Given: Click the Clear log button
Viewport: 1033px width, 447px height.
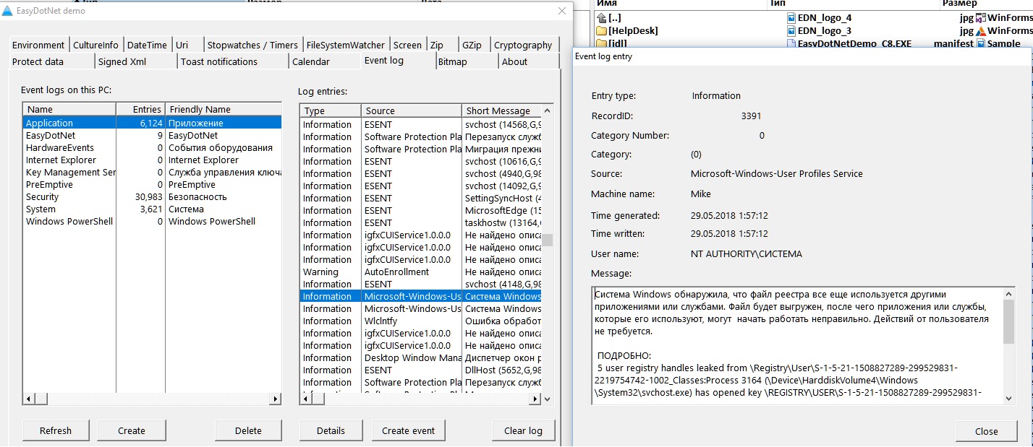Looking at the screenshot, I should 523,430.
